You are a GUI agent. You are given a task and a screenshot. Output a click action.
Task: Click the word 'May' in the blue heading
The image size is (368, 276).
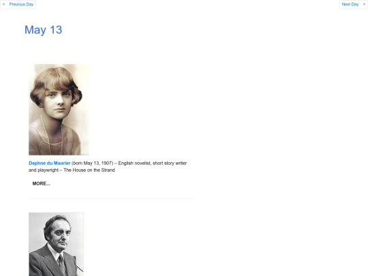[x=35, y=30]
